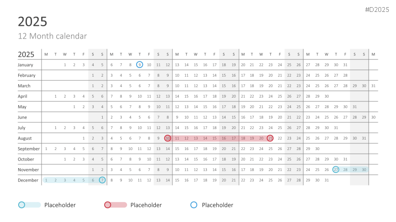The height and width of the screenshot is (222, 396).
Task: Click the teal-circled 7 in December
Action: click(x=102, y=180)
